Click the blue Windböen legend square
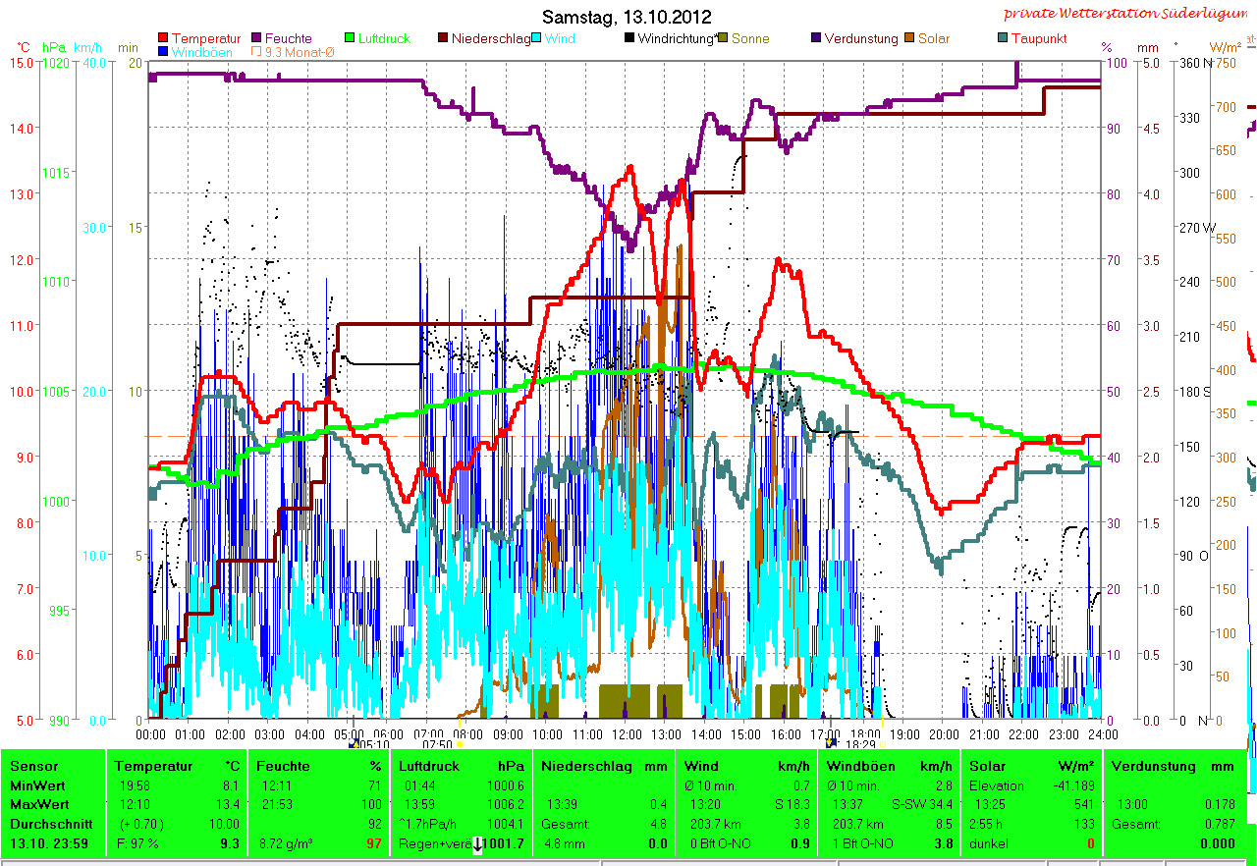The image size is (1257, 866). click(163, 52)
